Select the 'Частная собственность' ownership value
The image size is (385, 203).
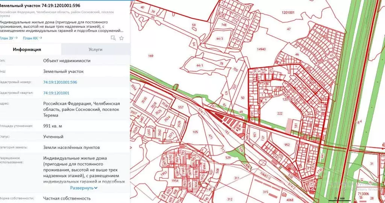tap(67, 198)
